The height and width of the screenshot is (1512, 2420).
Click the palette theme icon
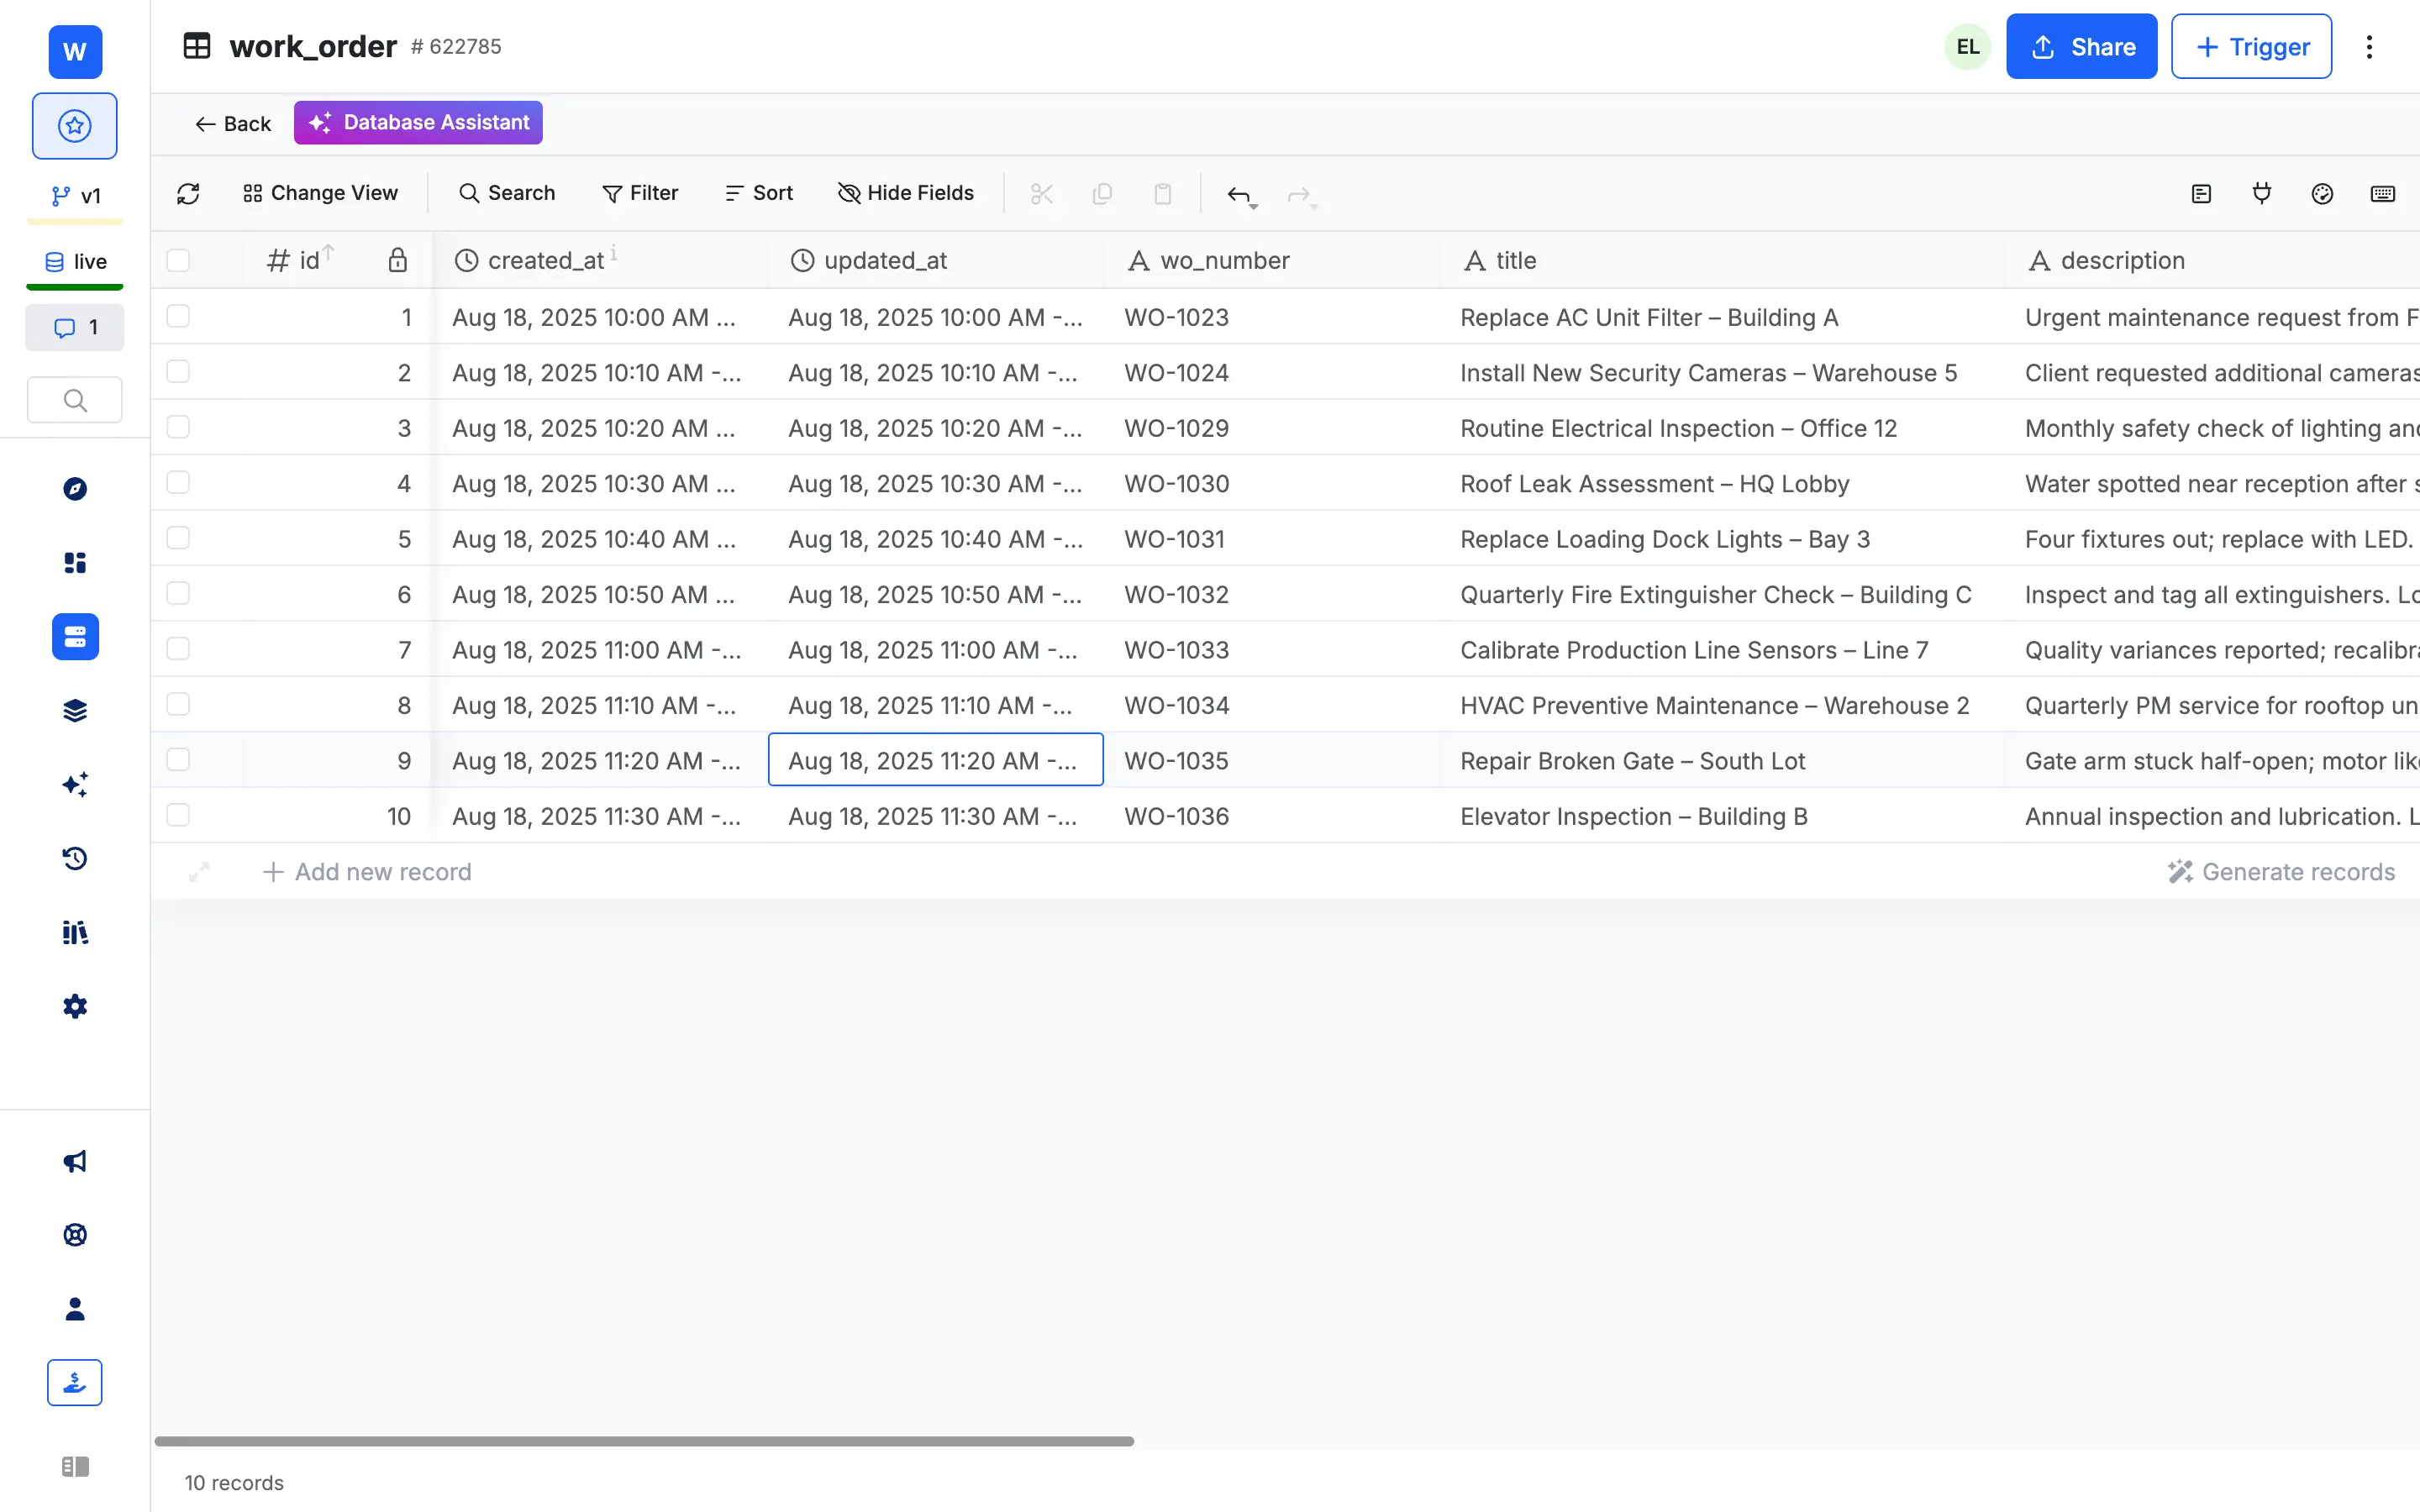(2322, 193)
